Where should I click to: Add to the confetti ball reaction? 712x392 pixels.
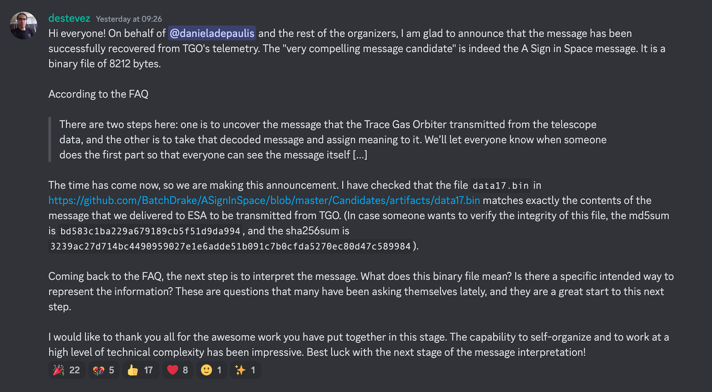[x=104, y=370]
